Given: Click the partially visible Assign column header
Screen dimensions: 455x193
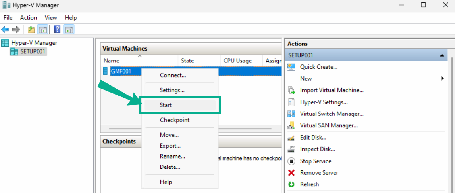Looking at the screenshot, I should tap(272, 61).
